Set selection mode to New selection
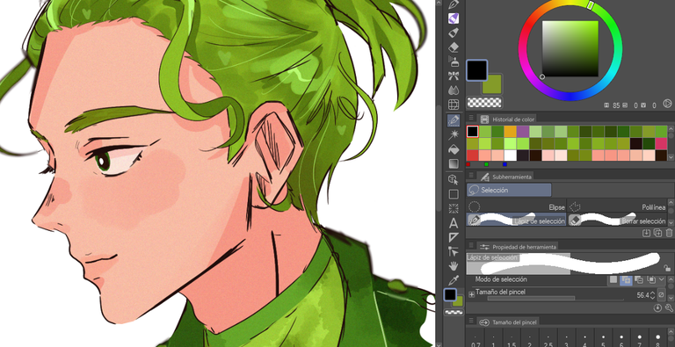 click(x=613, y=280)
